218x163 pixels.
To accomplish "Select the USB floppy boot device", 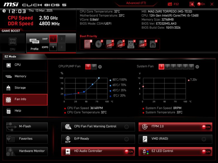I will pyautogui.click(x=142, y=44).
